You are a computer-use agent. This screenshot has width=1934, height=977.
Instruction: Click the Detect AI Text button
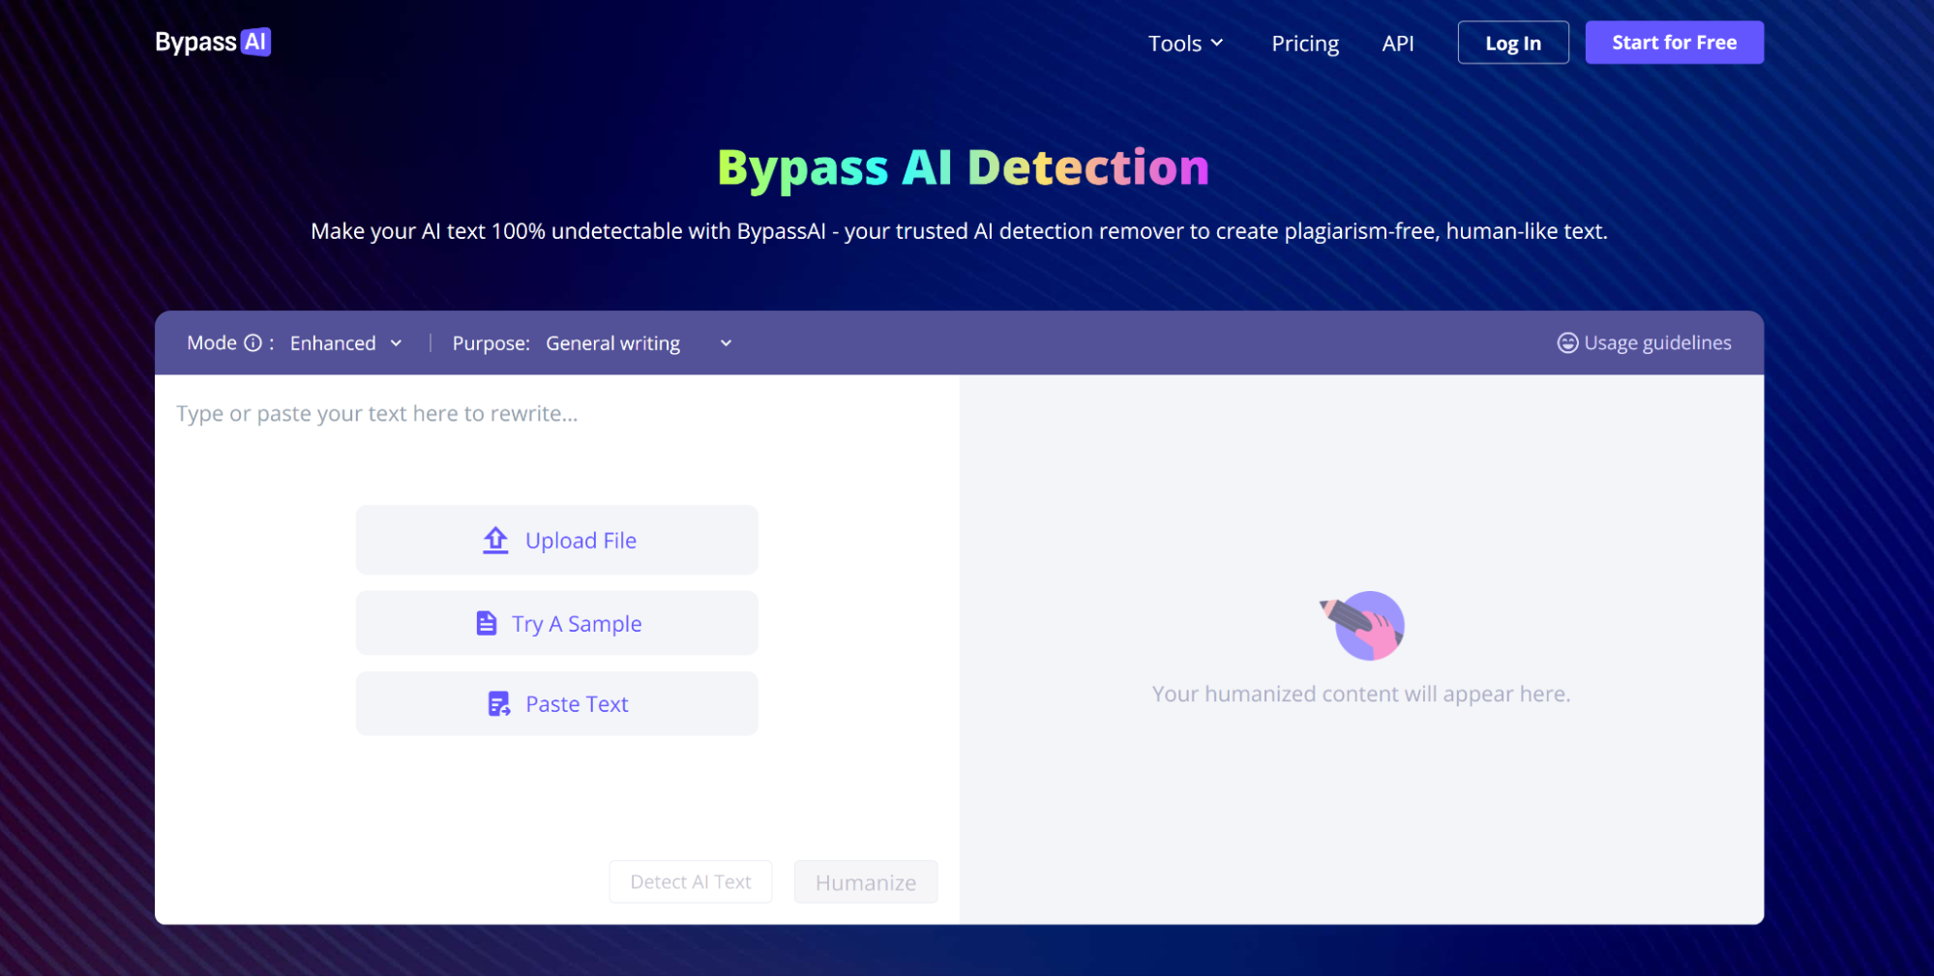click(691, 881)
